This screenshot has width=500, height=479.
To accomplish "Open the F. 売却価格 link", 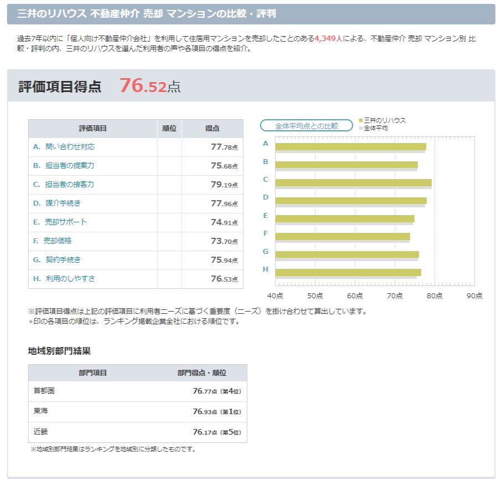I will 52,241.
